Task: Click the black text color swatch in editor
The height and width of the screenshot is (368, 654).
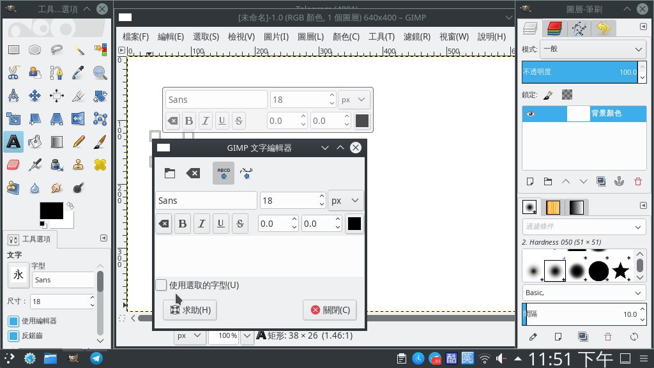Action: (354, 224)
